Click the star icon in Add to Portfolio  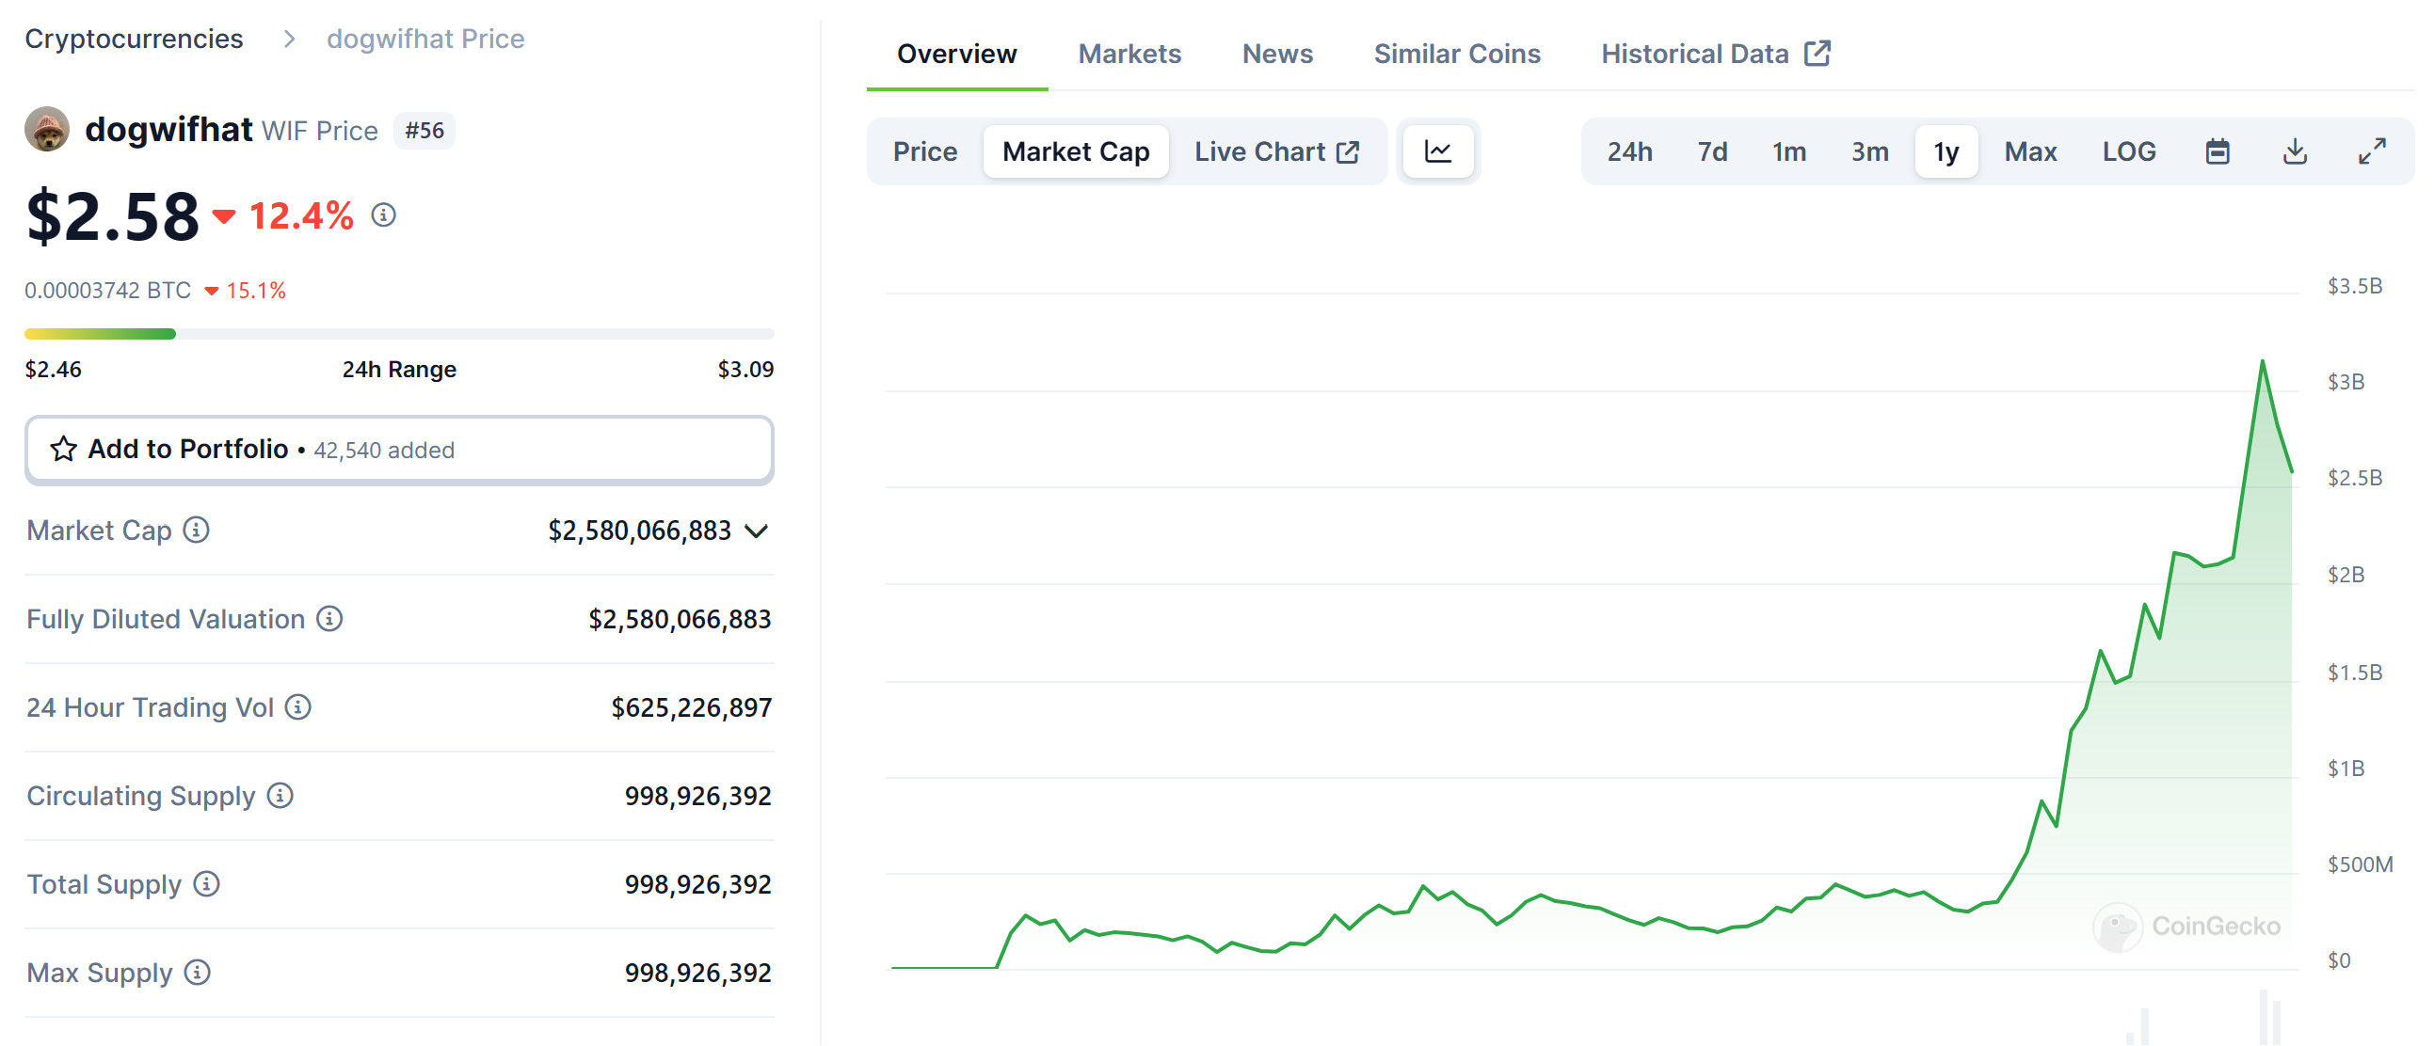63,449
